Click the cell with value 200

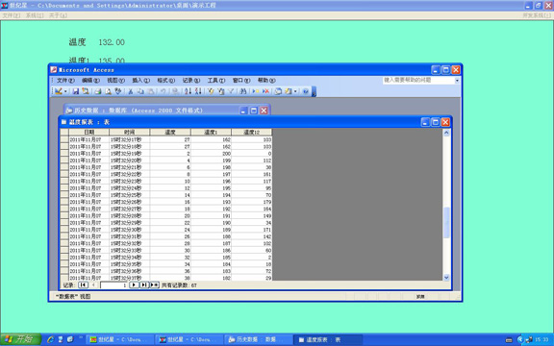click(x=211, y=154)
